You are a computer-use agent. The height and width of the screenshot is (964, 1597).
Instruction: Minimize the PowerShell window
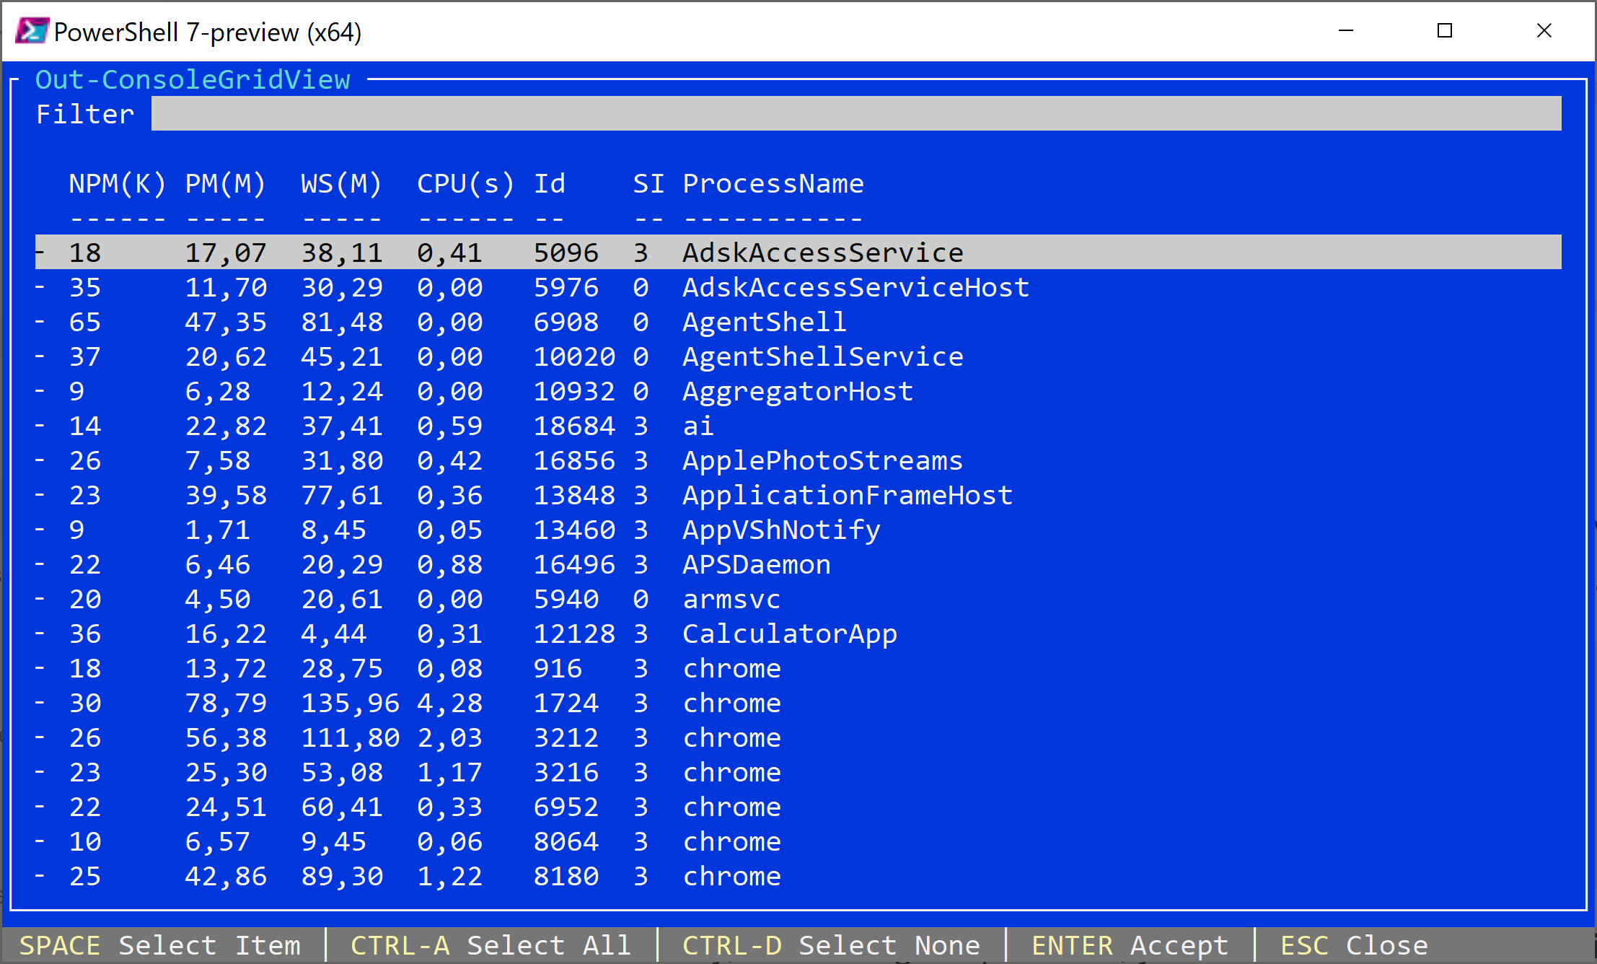click(x=1345, y=31)
